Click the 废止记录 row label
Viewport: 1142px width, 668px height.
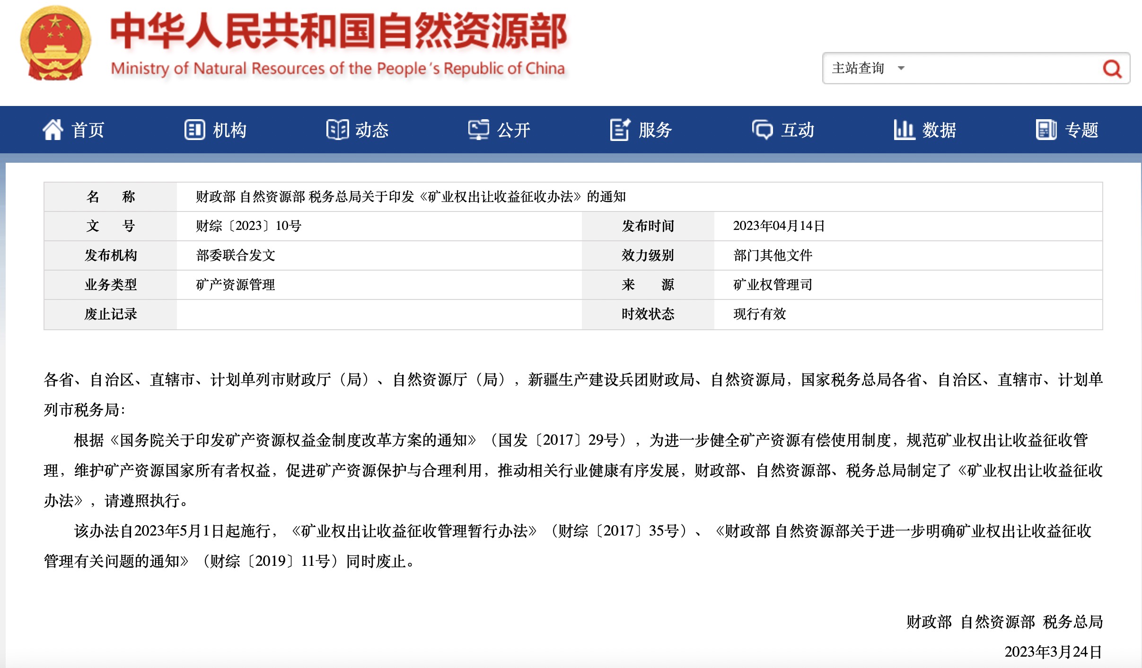click(x=111, y=314)
